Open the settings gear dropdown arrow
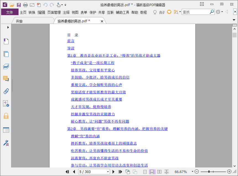This screenshot has height=176, width=238. 222,12
